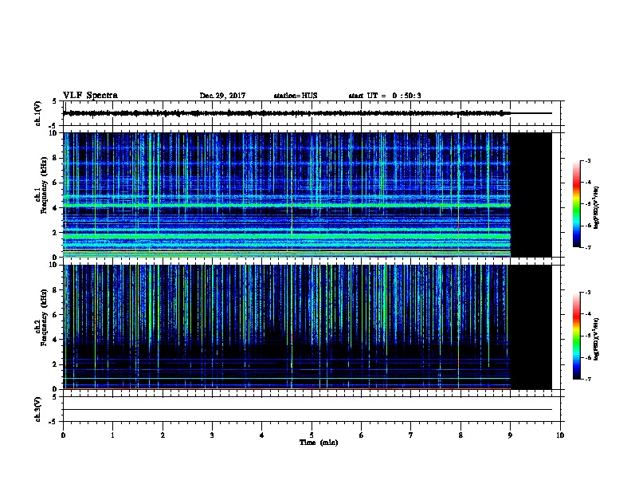
Task: Click the flat ch.3 voltage trace line
Action: 308,410
